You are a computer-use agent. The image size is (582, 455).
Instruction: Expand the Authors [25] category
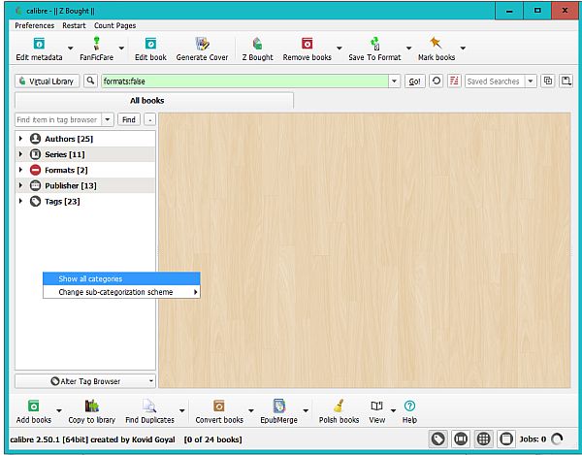[x=20, y=139]
